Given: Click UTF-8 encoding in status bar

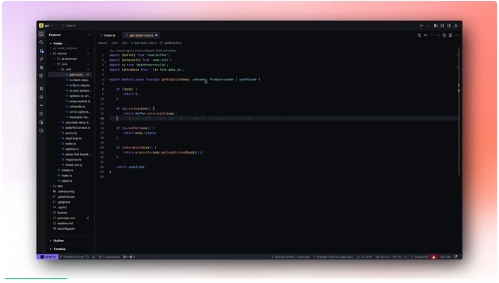Looking at the screenshot, I should coord(397,257).
